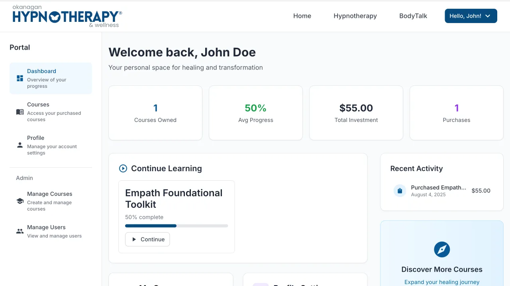Switch to Home in the top navigation
The image size is (510, 286).
click(x=302, y=16)
